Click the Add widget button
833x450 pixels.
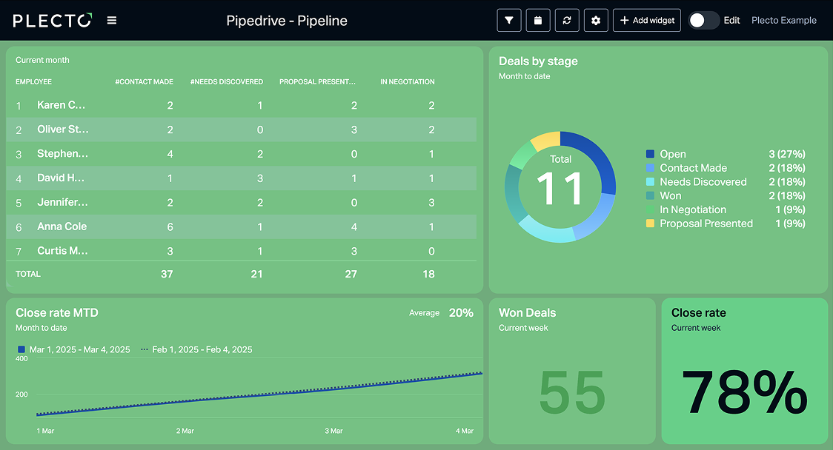pos(646,20)
